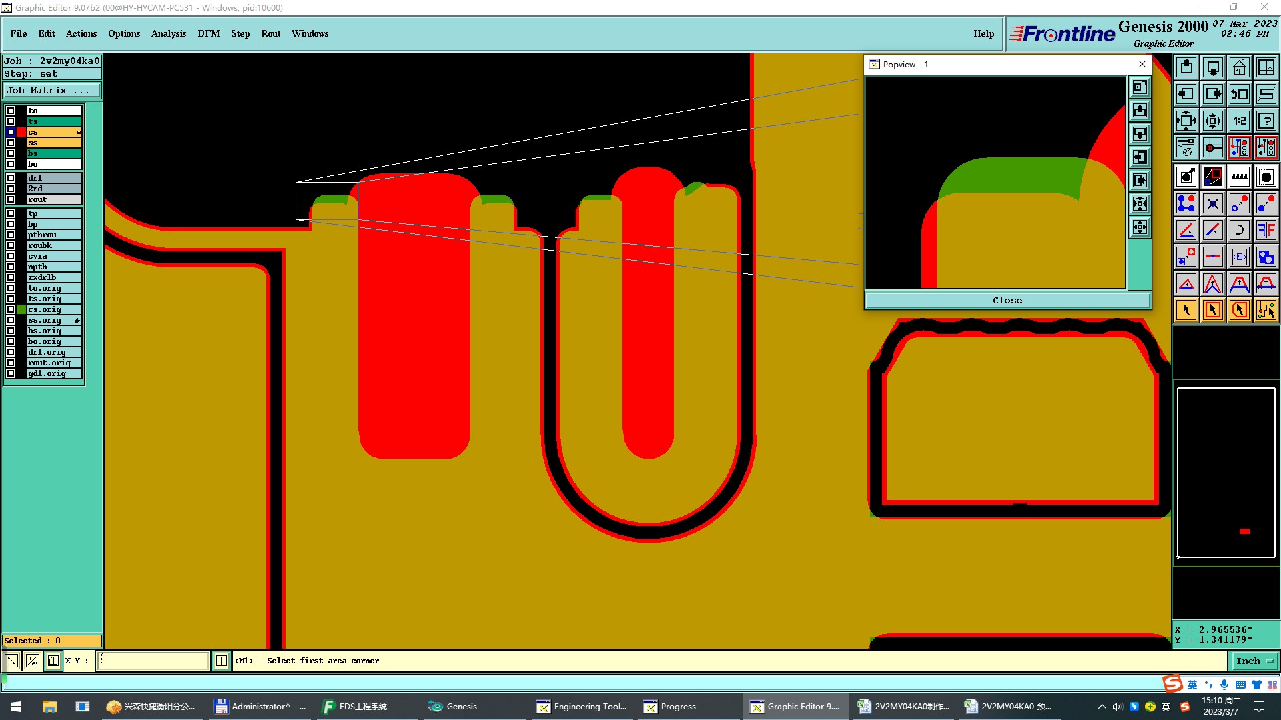Open the question mark help icon
Image resolution: width=1281 pixels, height=720 pixels.
point(1266,121)
